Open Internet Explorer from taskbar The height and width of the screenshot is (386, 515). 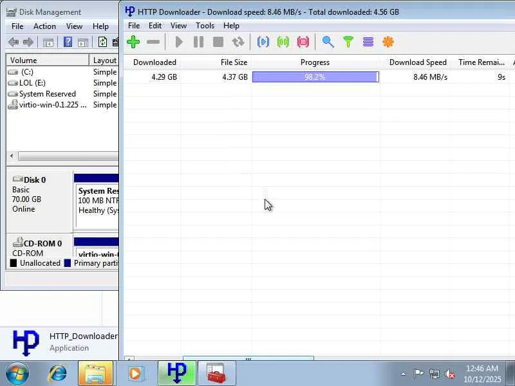(57, 374)
